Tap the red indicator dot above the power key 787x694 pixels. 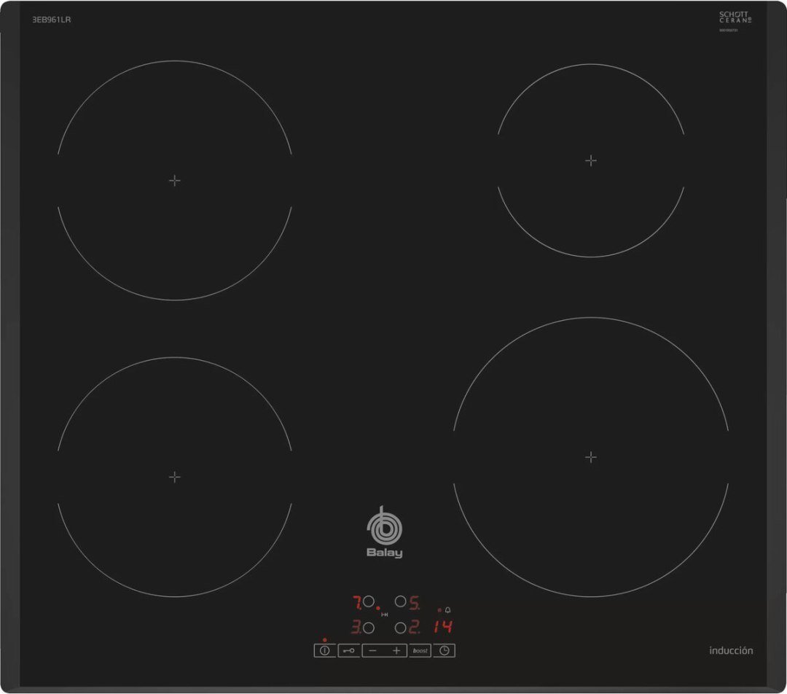point(325,640)
